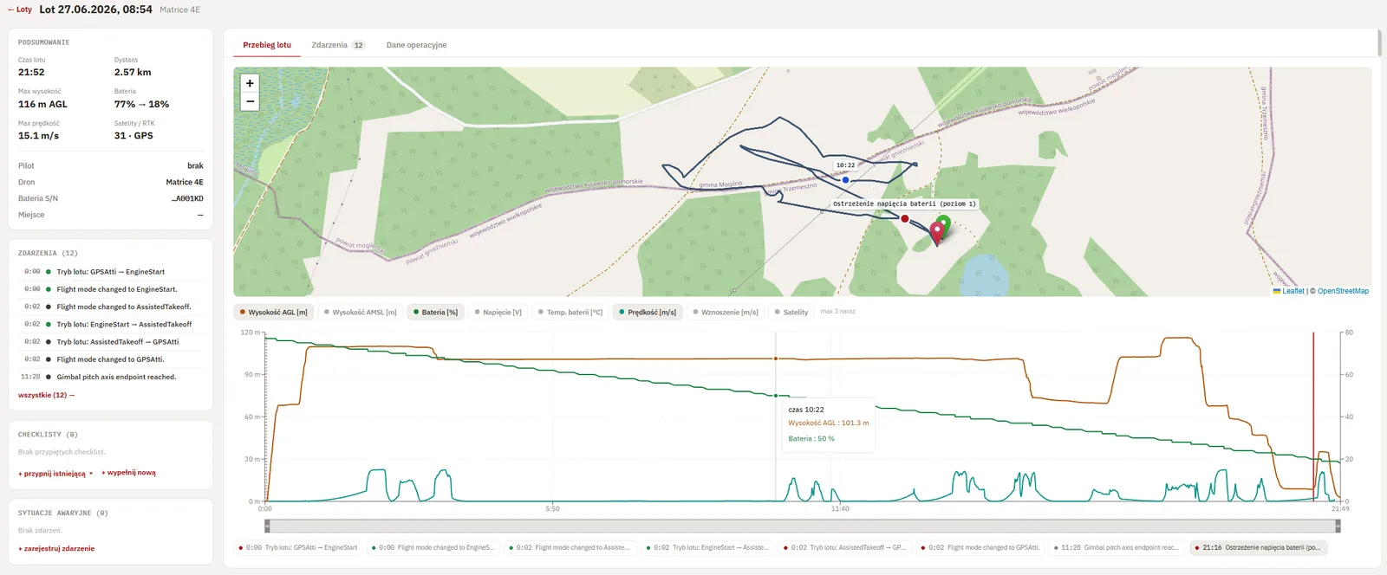Screen dimensions: 1387x575
Task: Click event row 'Flight mode changed to AssistedTakeoff.'
Action: click(x=110, y=307)
